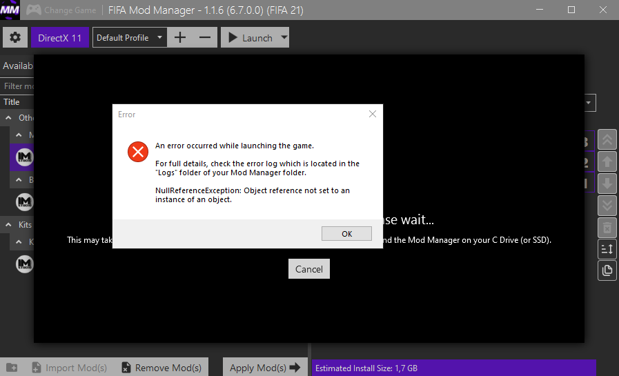Image resolution: width=619 pixels, height=376 pixels.
Task: Click the folder icon in bottom-left toolbar
Action: (x=12, y=368)
